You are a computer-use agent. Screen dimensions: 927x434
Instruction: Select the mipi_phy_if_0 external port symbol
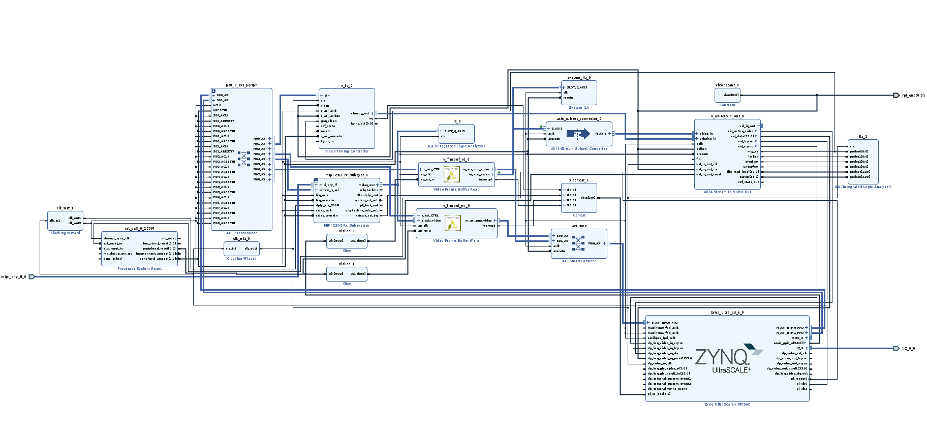(32, 277)
